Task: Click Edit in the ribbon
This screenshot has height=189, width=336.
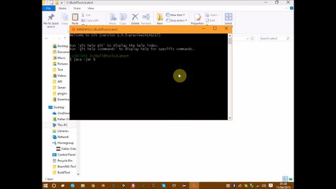Action: click(x=211, y=20)
